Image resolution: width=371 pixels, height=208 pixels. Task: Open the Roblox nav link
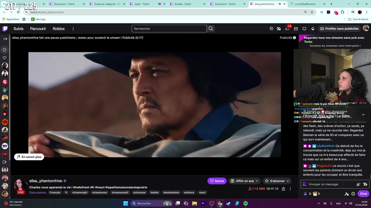59,29
